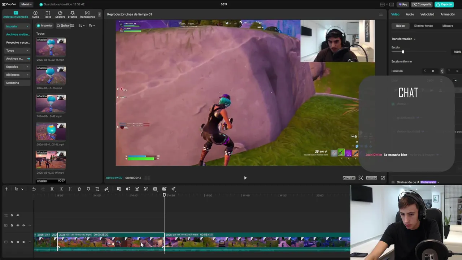Click the Exportar button
462x260 pixels.
444,4
